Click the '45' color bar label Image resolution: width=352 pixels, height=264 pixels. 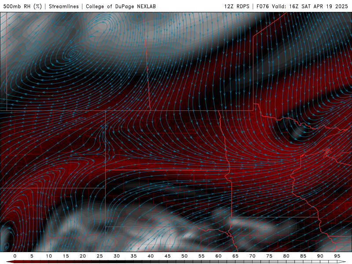tap(168, 256)
